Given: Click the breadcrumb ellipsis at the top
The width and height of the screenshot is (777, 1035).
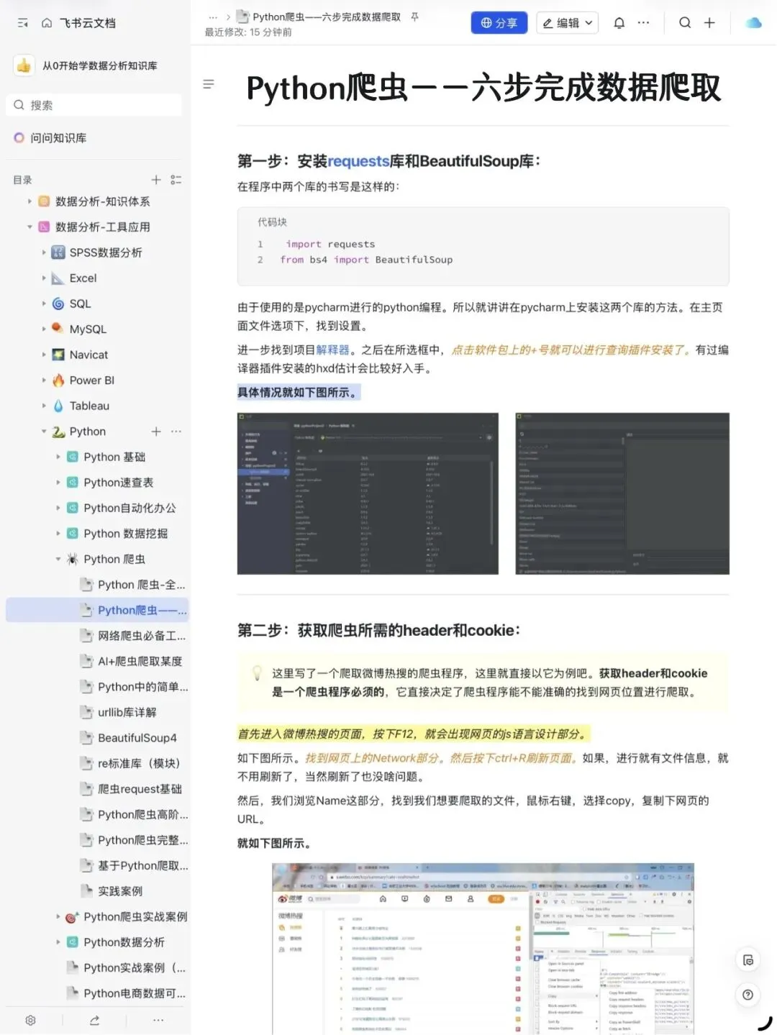Looking at the screenshot, I should 213,17.
